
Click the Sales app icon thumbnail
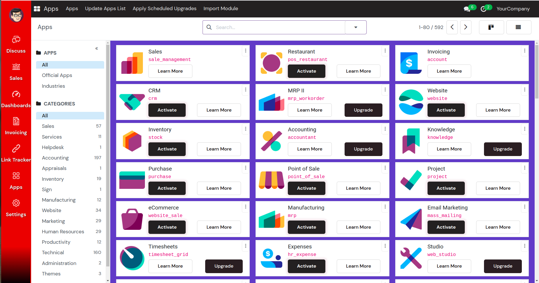(x=132, y=63)
